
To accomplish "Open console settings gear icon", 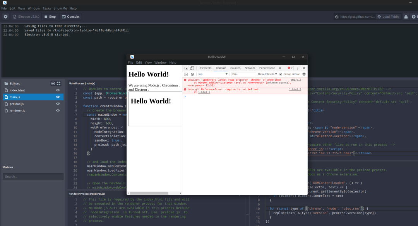I will (x=304, y=74).
